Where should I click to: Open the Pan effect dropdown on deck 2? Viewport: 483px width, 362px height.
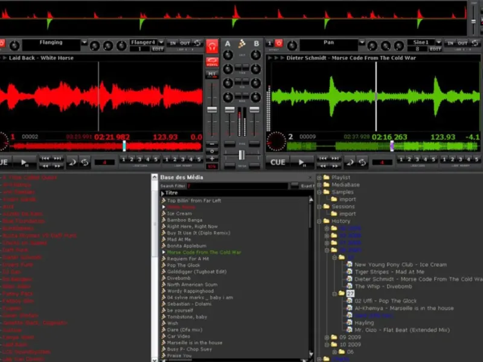coord(362,42)
